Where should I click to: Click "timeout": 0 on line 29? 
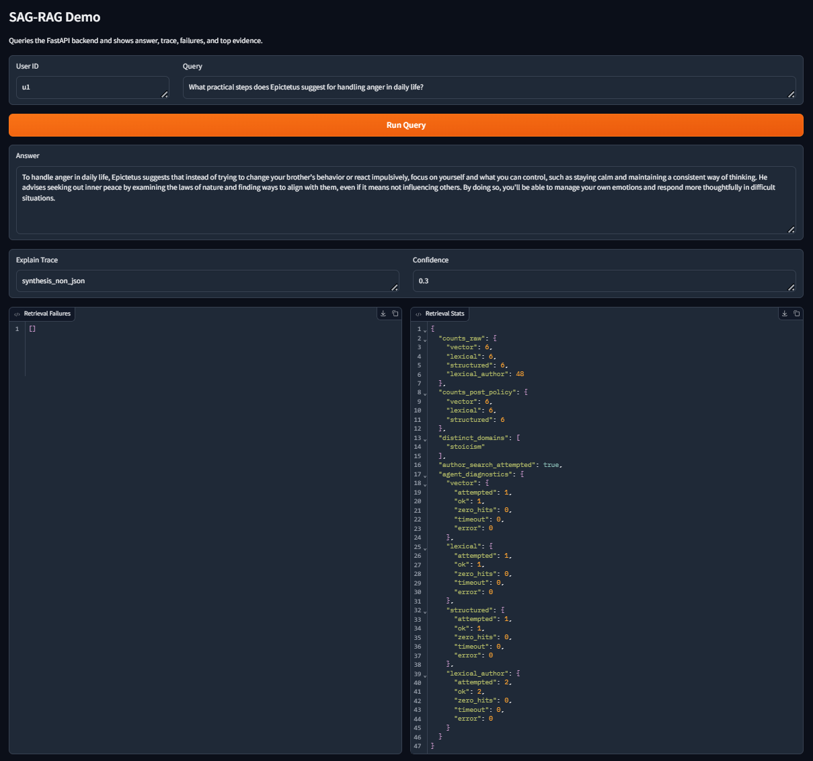click(x=479, y=583)
